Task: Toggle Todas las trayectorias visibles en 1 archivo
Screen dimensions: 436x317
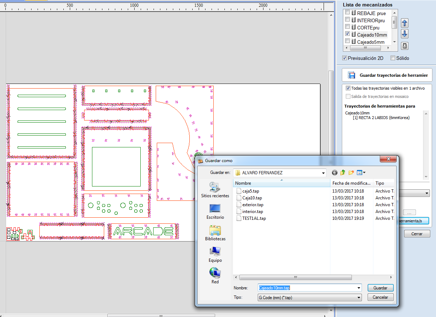Action: coord(348,88)
